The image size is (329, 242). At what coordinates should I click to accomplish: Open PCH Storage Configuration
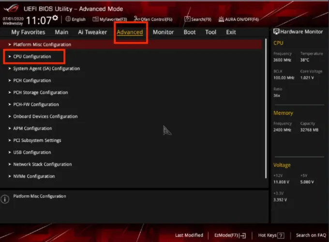click(x=41, y=92)
